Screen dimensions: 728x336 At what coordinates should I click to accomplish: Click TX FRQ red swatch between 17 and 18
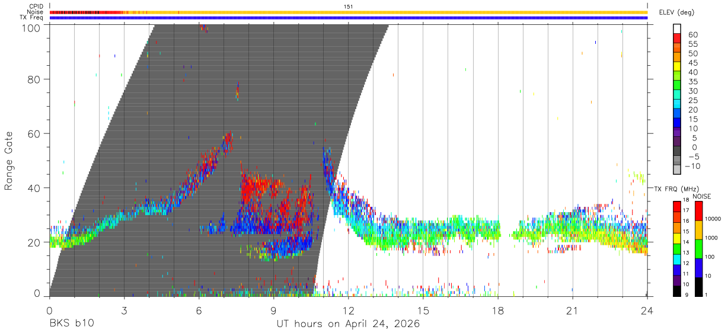(x=677, y=206)
